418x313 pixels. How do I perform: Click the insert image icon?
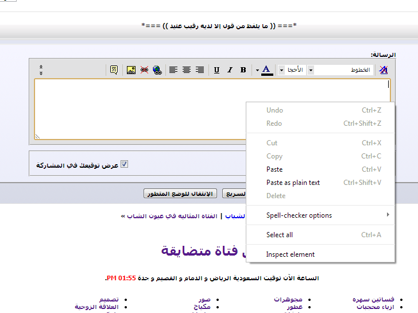(131, 70)
